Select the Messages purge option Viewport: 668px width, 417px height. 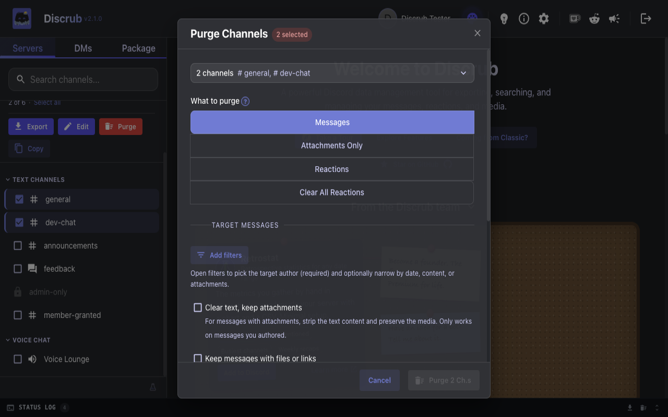[332, 122]
